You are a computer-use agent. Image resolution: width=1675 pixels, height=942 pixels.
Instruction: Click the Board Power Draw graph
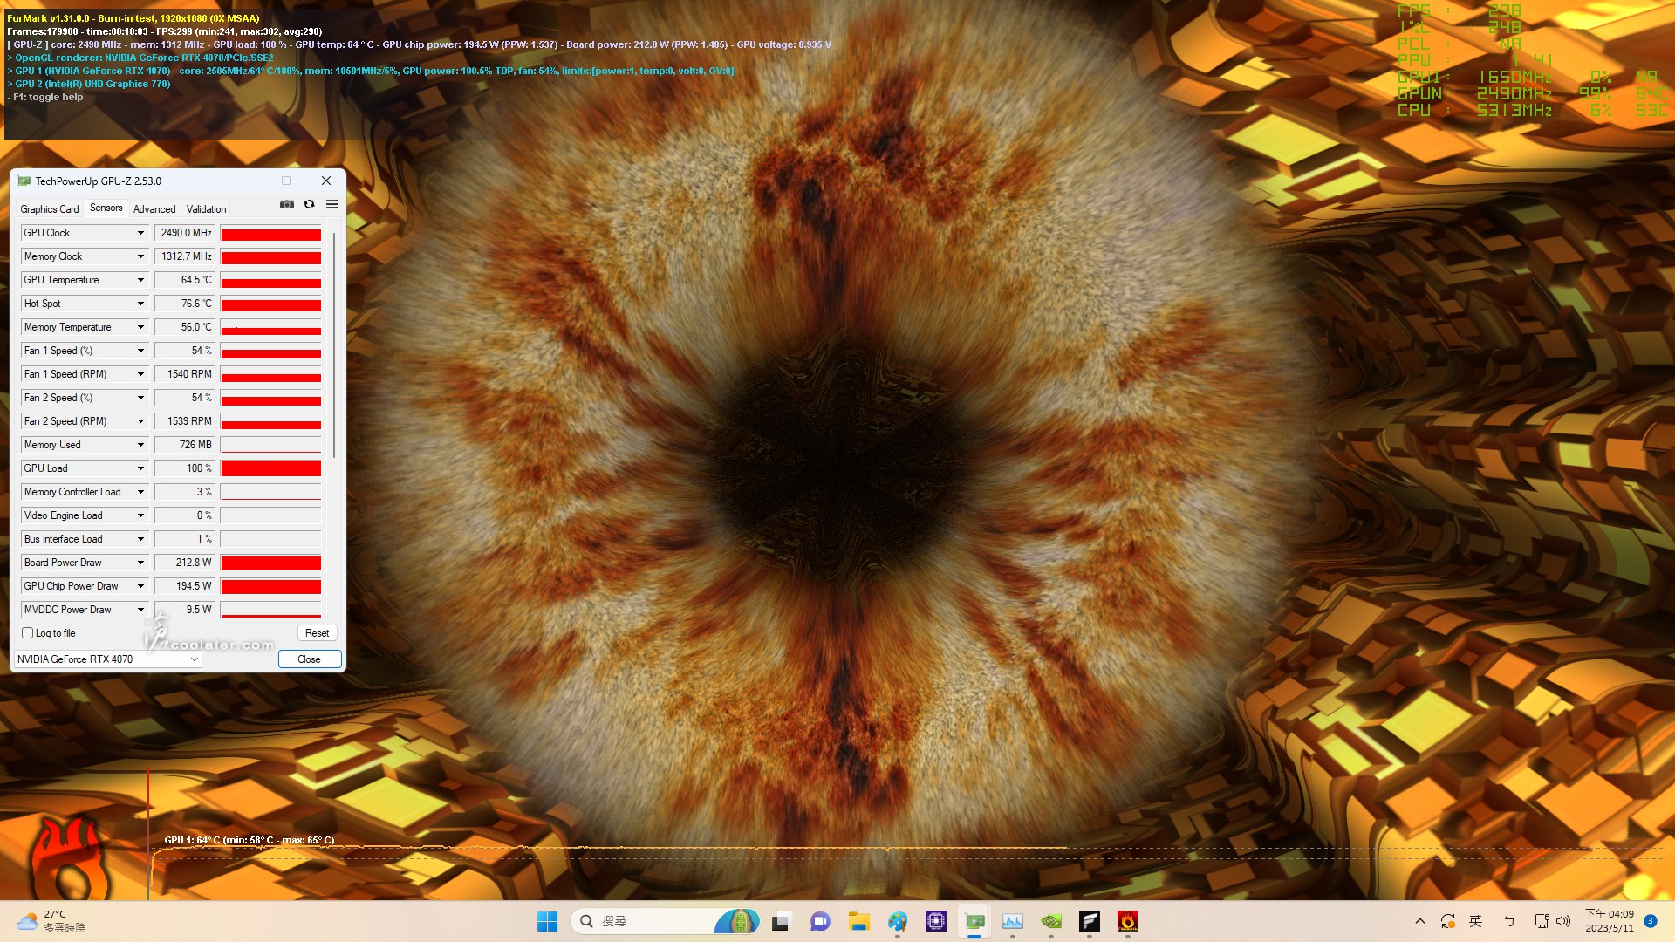(x=270, y=563)
